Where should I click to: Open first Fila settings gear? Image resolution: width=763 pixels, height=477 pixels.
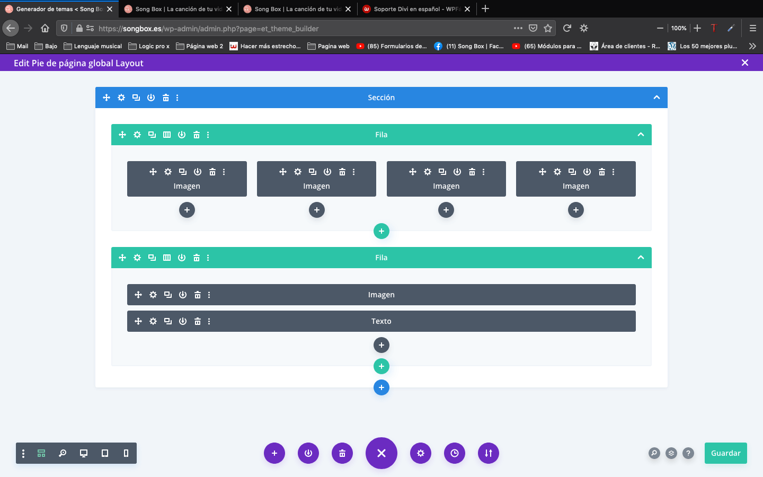[137, 135]
